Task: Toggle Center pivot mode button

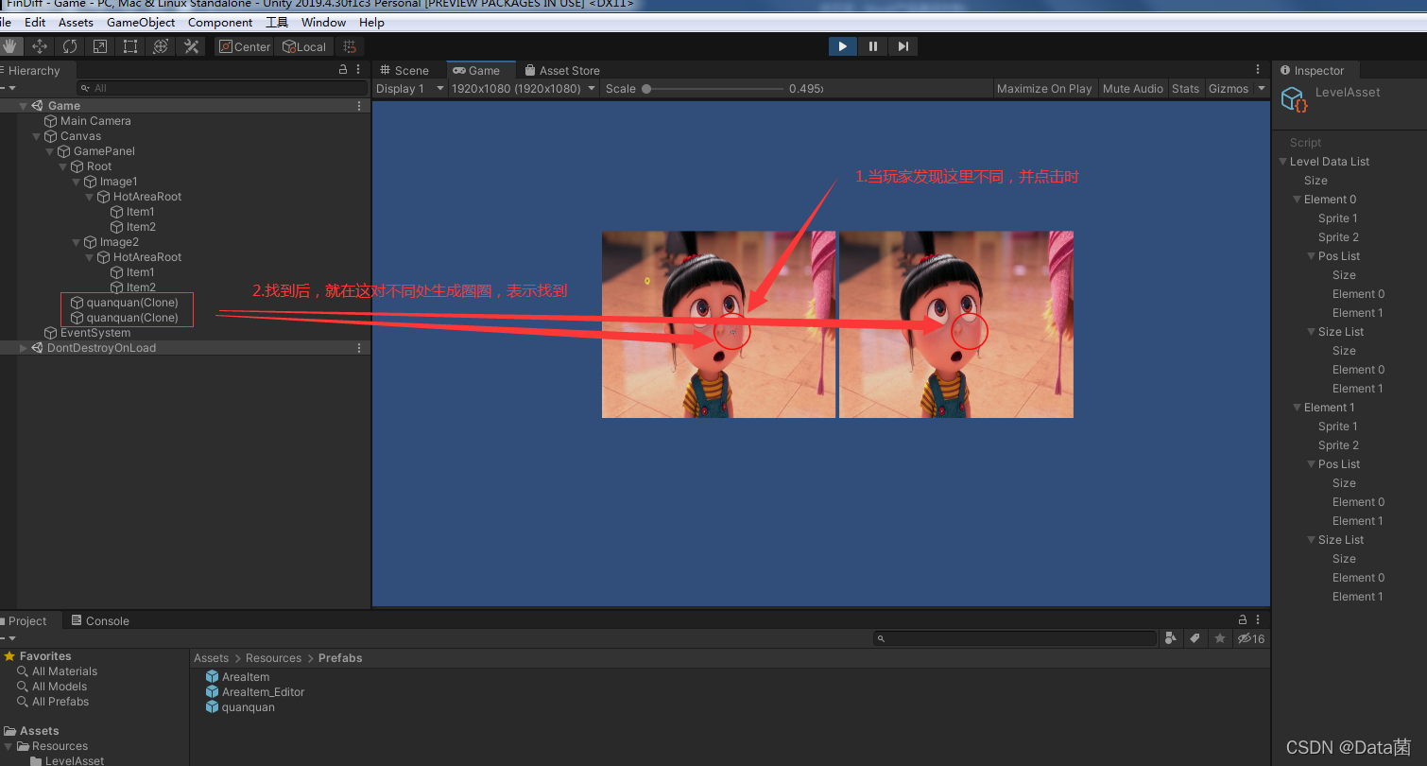Action: [x=245, y=46]
